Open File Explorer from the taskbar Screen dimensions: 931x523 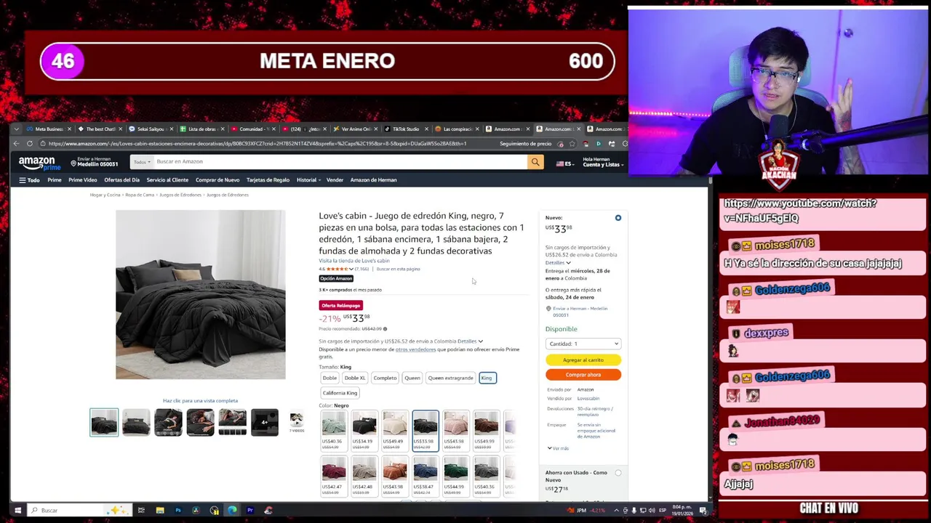159,510
